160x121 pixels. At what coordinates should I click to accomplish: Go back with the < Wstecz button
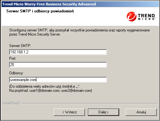69,112
